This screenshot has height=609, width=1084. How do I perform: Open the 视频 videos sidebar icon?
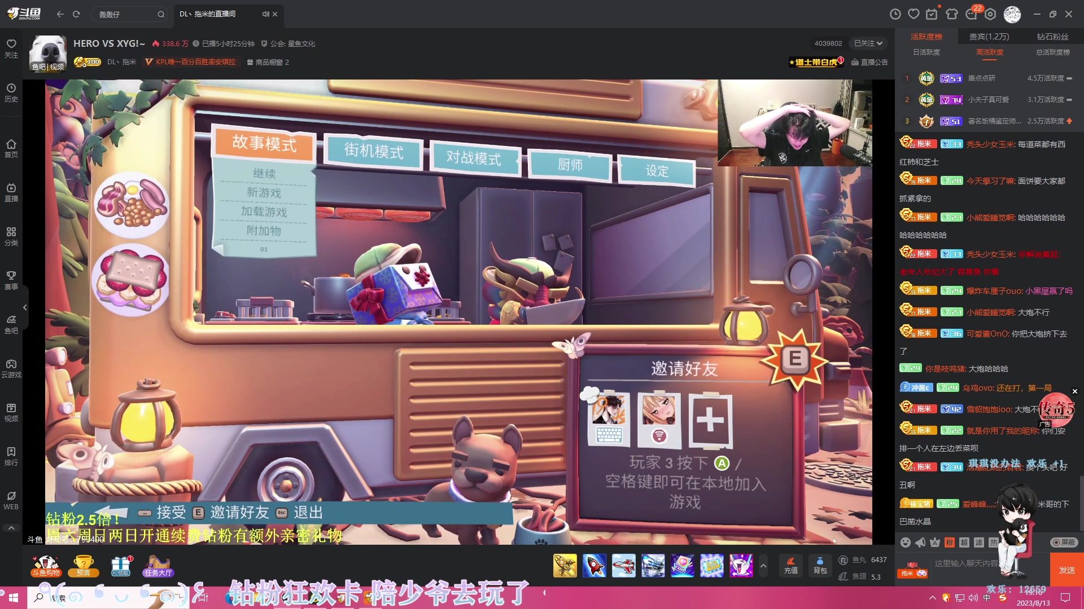[11, 412]
